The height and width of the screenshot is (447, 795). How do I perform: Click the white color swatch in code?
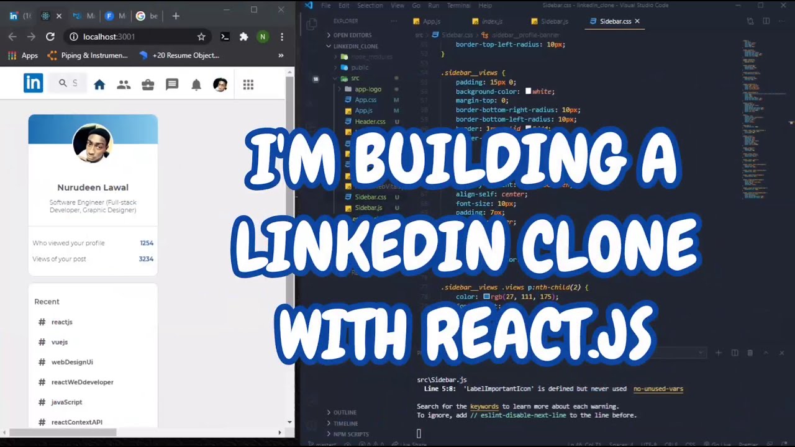(x=529, y=91)
